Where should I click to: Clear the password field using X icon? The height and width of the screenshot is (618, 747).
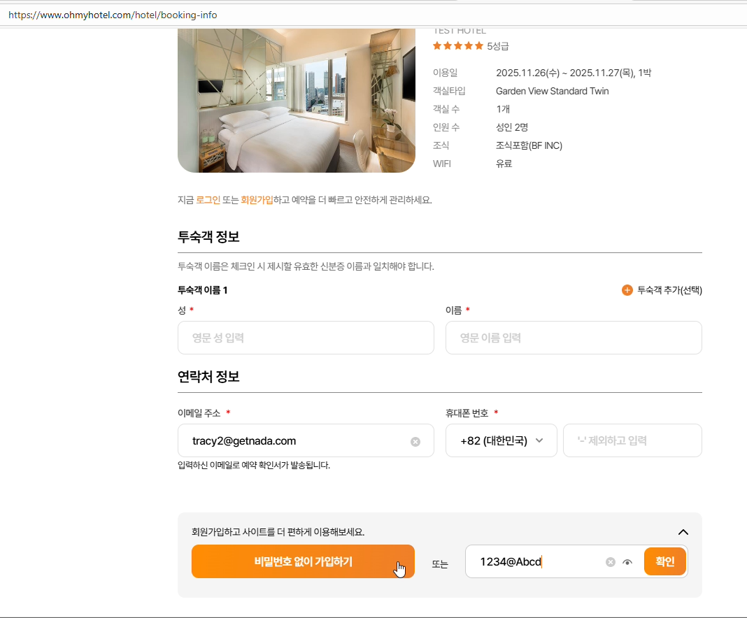(x=611, y=562)
